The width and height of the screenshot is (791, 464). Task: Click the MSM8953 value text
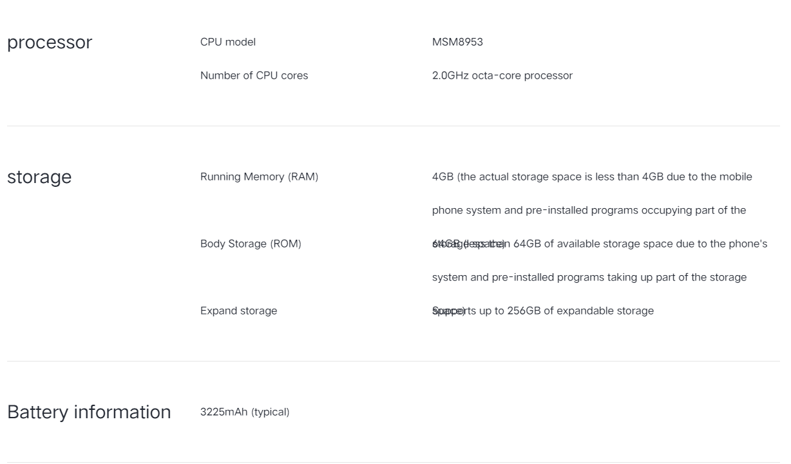[457, 42]
